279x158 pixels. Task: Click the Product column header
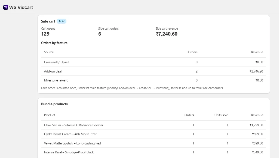50,115
